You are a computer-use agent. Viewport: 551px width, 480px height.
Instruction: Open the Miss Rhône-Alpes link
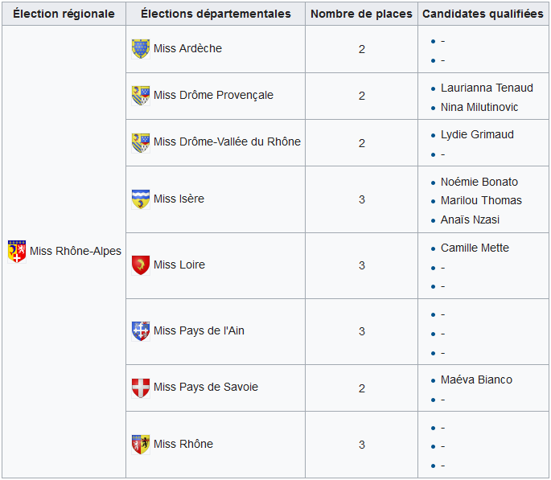pyautogui.click(x=75, y=251)
